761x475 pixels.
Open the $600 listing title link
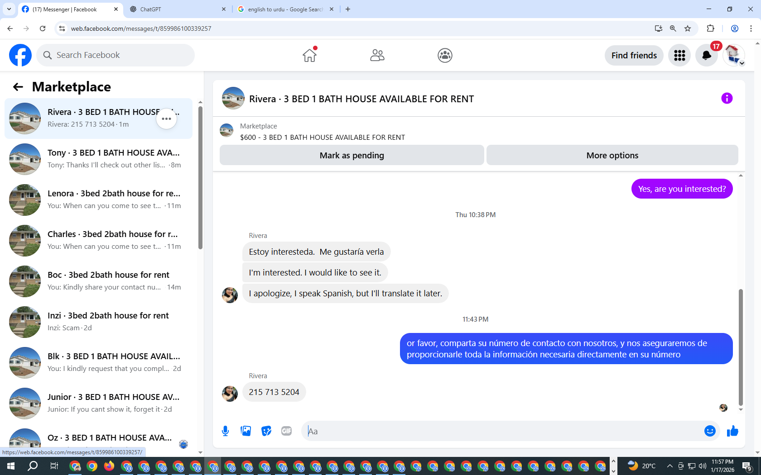pyautogui.click(x=323, y=138)
